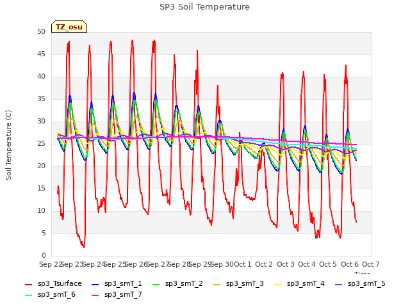Click the 30 y-axis tick label
Viewport: 410px width, 307px height.
coord(41,122)
